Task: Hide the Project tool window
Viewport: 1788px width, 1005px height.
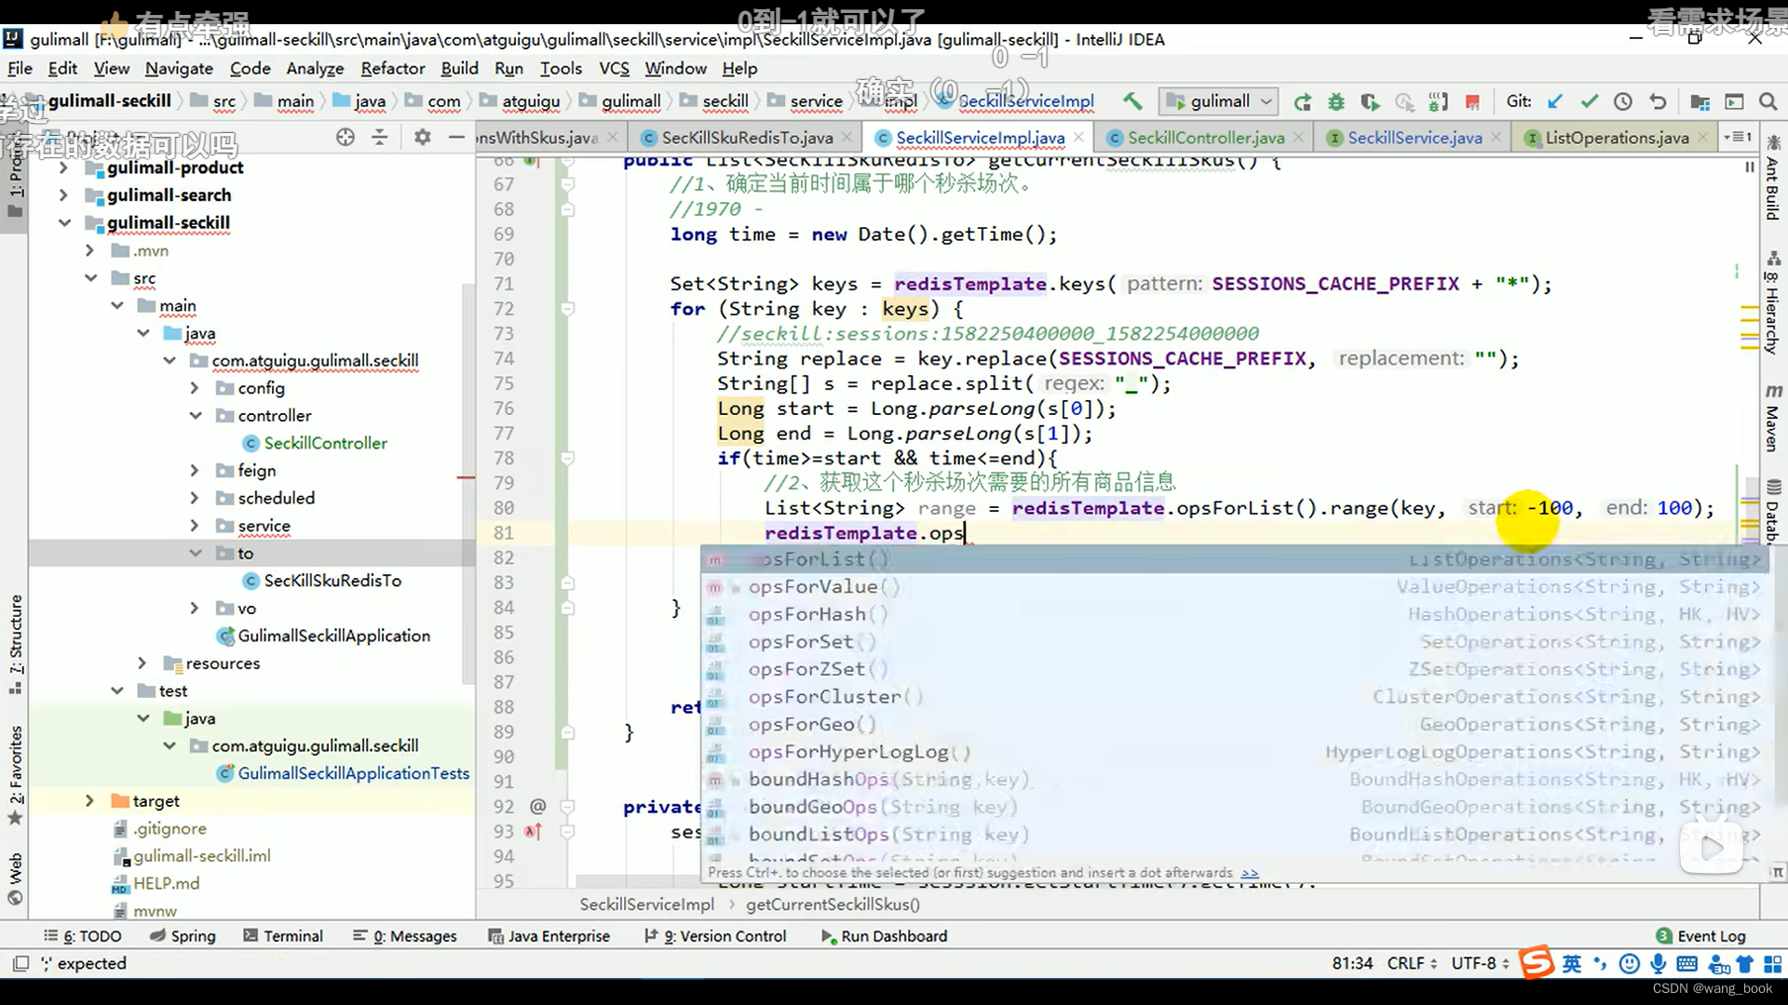Action: 456,137
